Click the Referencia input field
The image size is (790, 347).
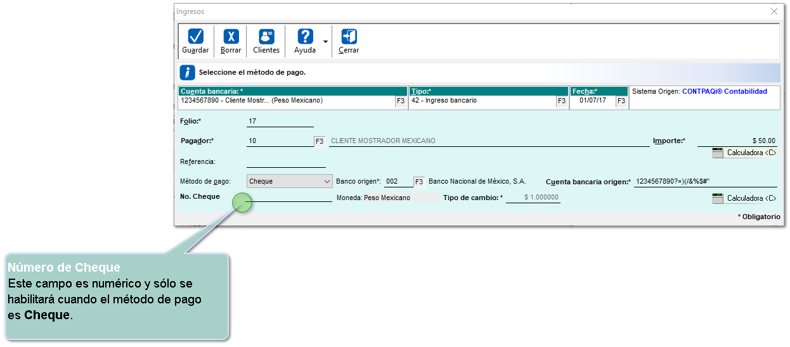pyautogui.click(x=285, y=162)
